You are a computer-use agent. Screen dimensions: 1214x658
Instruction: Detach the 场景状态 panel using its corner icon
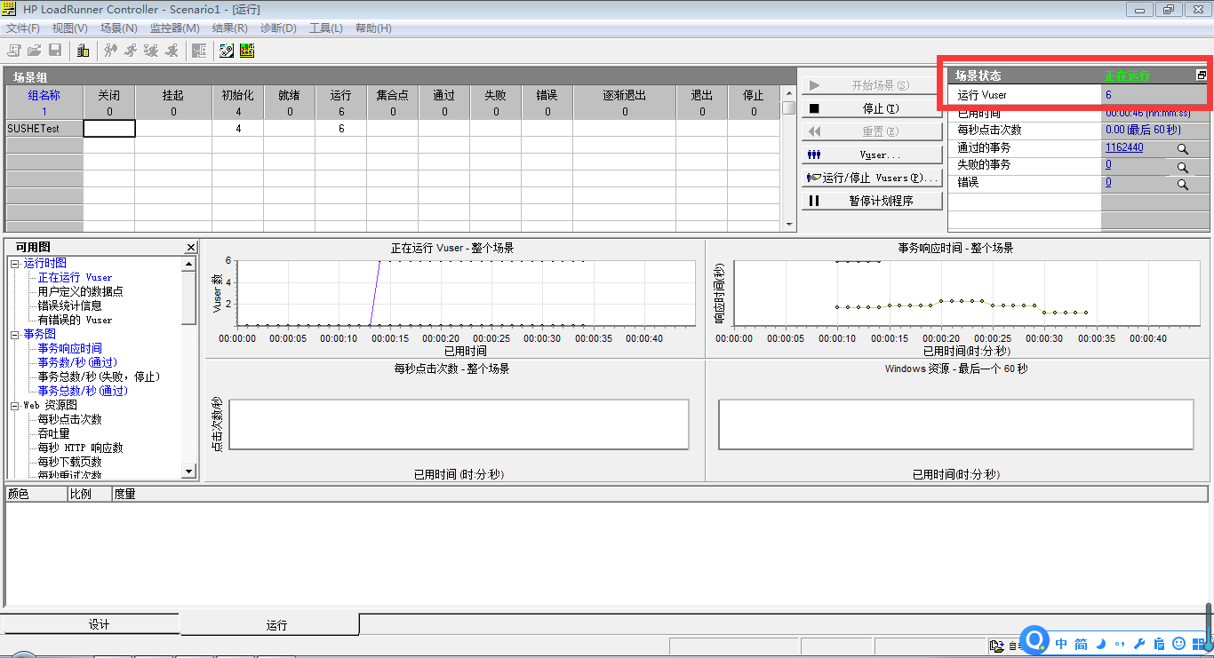1202,75
